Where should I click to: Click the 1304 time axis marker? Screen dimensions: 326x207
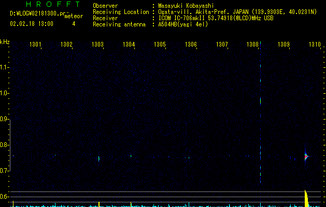tap(129, 45)
